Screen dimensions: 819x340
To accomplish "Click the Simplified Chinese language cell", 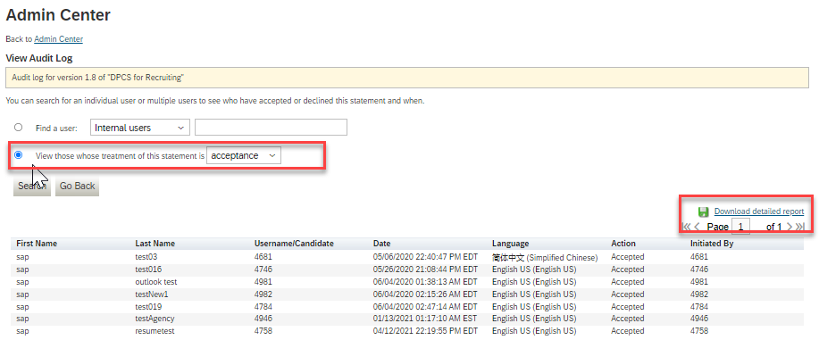I will (545, 257).
